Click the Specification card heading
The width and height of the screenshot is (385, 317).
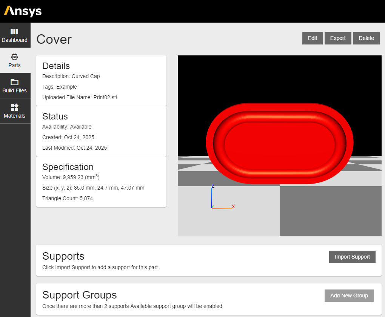coord(68,167)
